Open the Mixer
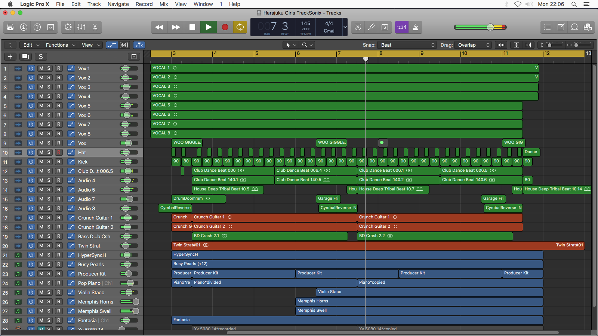This screenshot has height=336, width=598. tap(81, 27)
